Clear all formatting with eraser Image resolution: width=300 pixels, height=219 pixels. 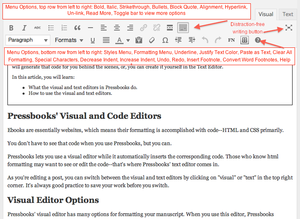(152, 40)
